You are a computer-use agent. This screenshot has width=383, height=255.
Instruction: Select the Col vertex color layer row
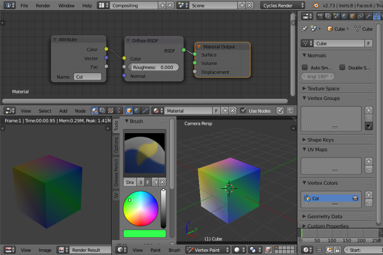331,198
